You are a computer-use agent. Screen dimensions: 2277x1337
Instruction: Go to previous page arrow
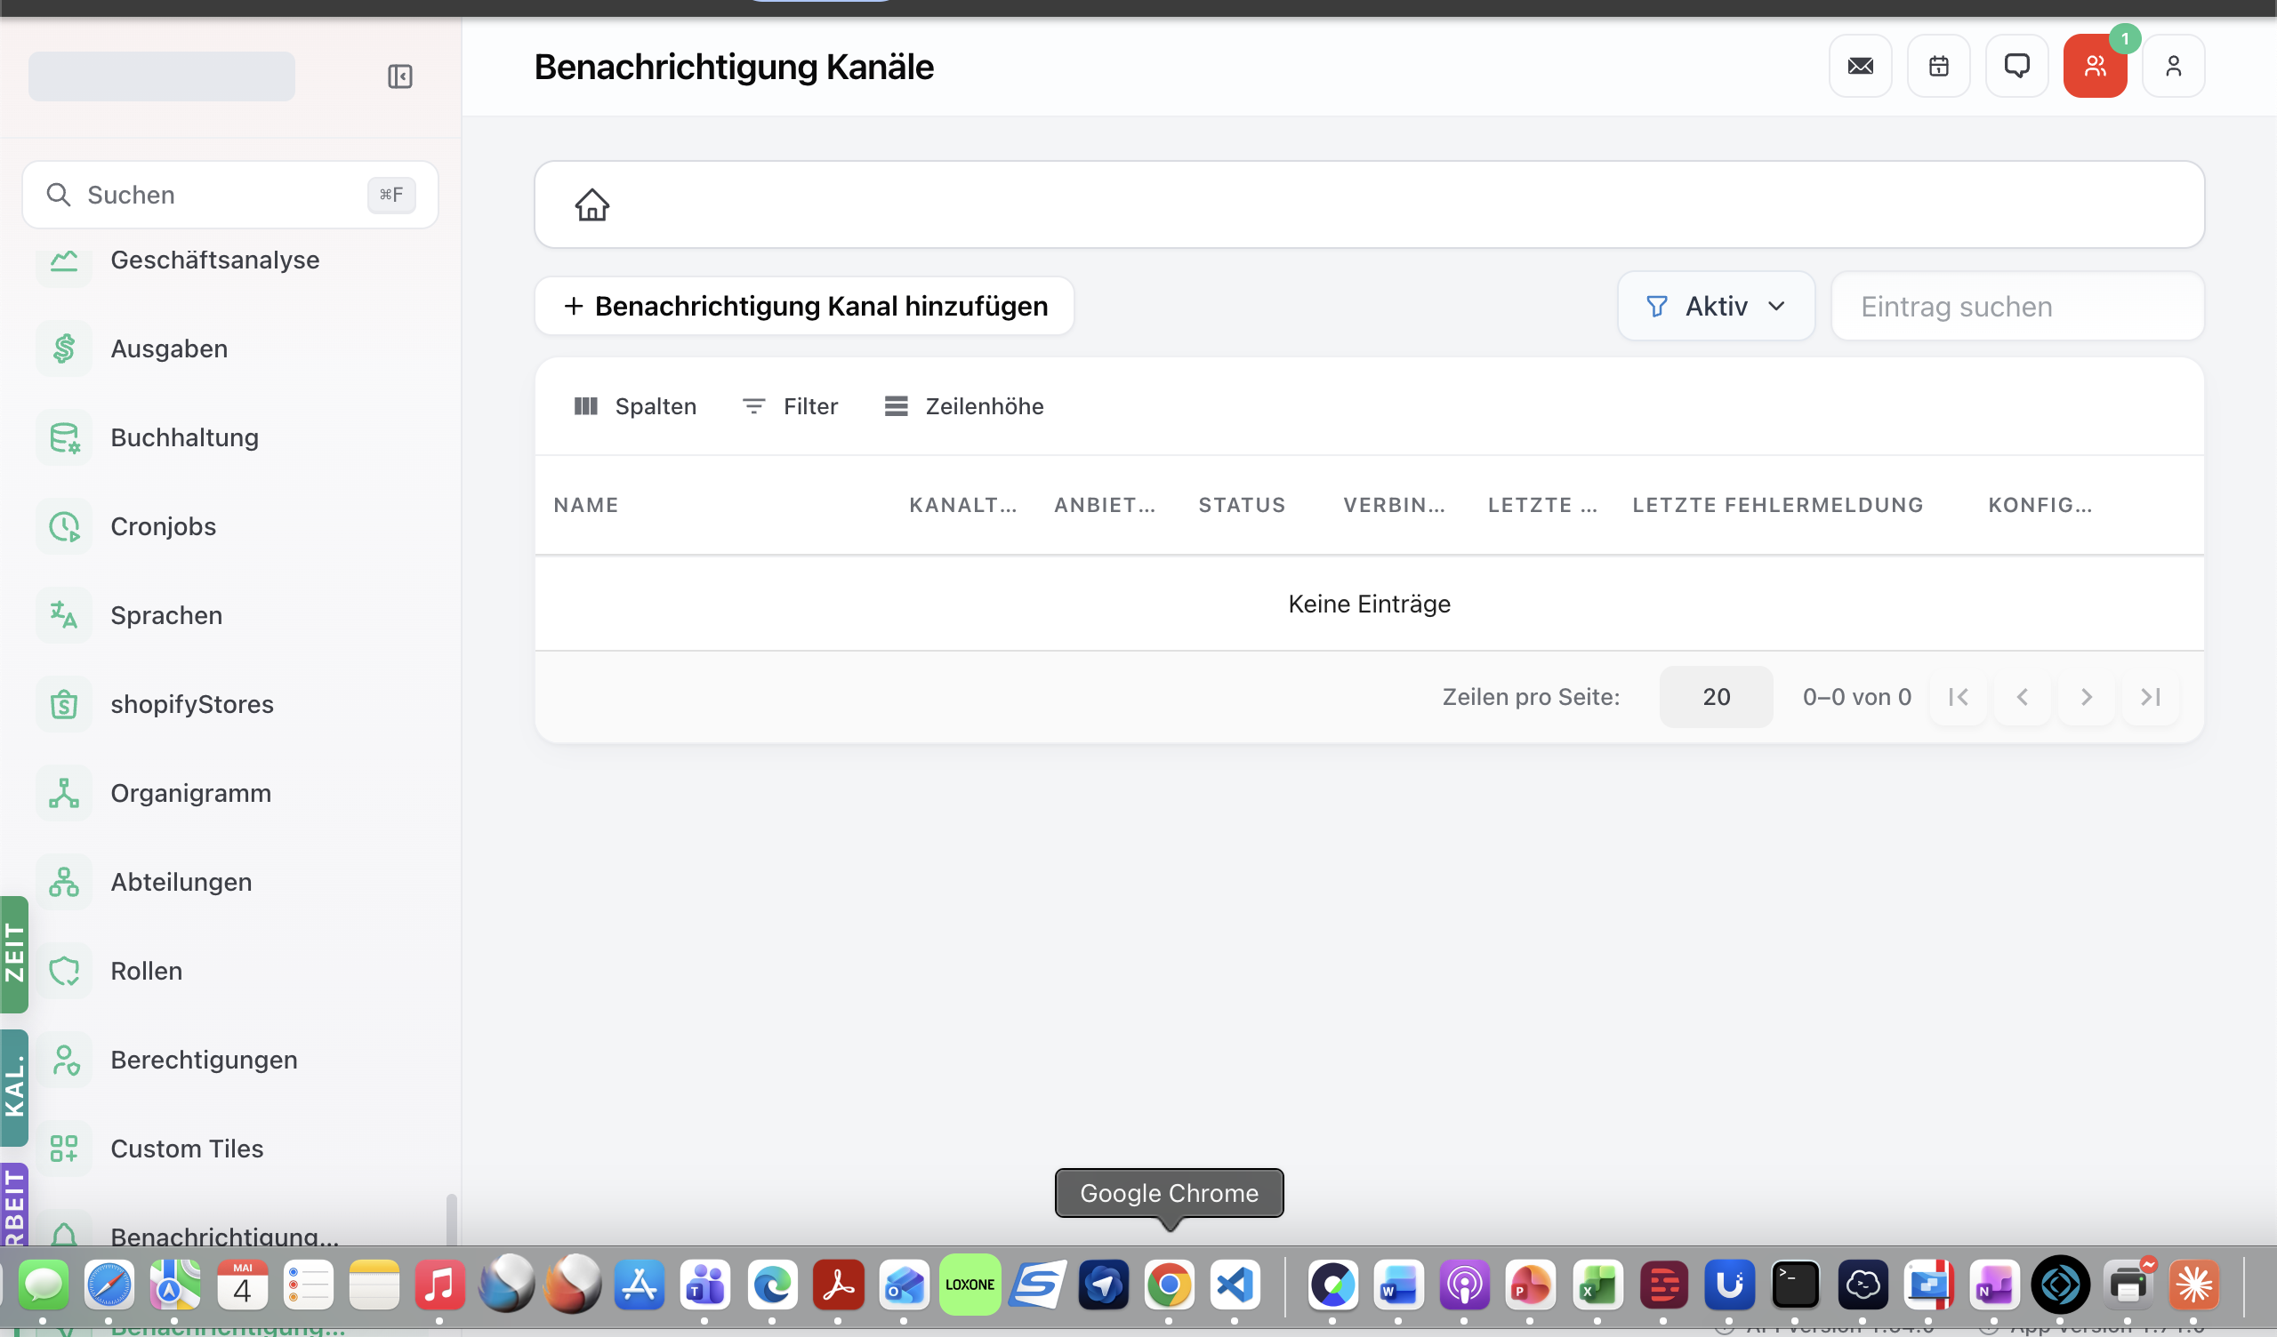click(x=2023, y=698)
